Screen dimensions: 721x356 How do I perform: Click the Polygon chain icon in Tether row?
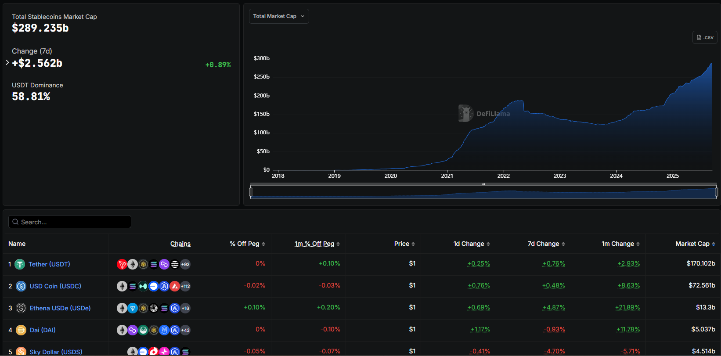click(164, 264)
